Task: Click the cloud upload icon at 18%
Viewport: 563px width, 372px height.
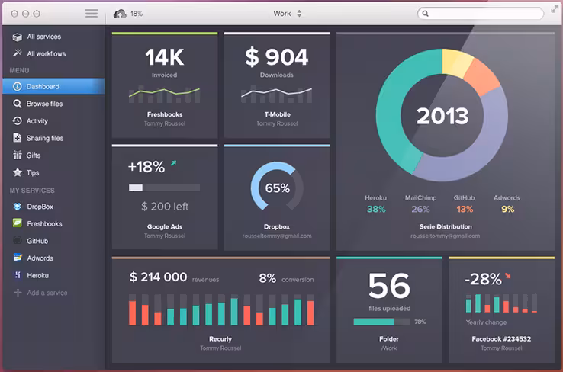Action: click(x=120, y=14)
